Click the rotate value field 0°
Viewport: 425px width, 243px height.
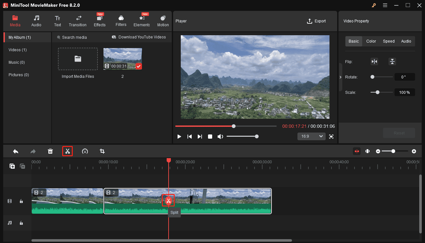(404, 77)
